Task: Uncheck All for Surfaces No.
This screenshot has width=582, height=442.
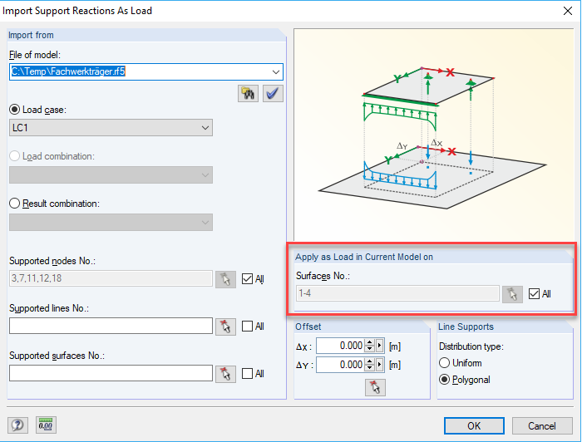Action: point(534,294)
